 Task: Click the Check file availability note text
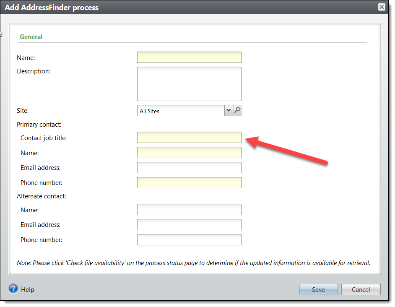pyautogui.click(x=193, y=263)
